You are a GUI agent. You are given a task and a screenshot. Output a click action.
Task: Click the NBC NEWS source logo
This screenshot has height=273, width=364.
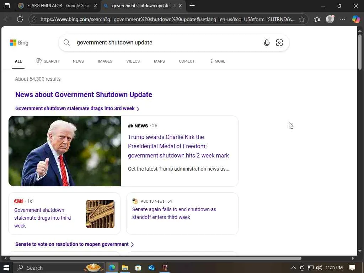pos(138,126)
